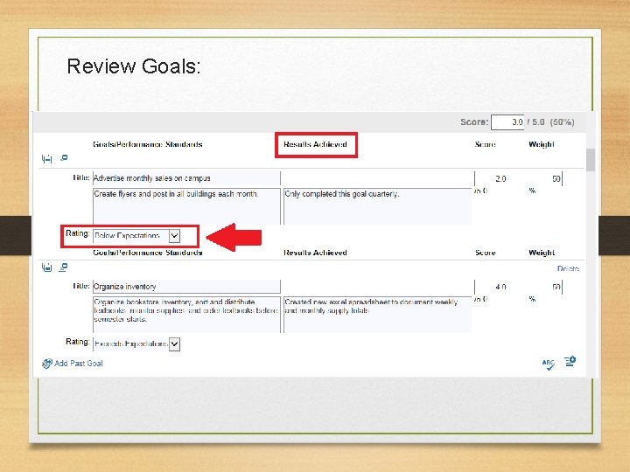
Task: Click the second Results Achieved header
Action: 315,253
